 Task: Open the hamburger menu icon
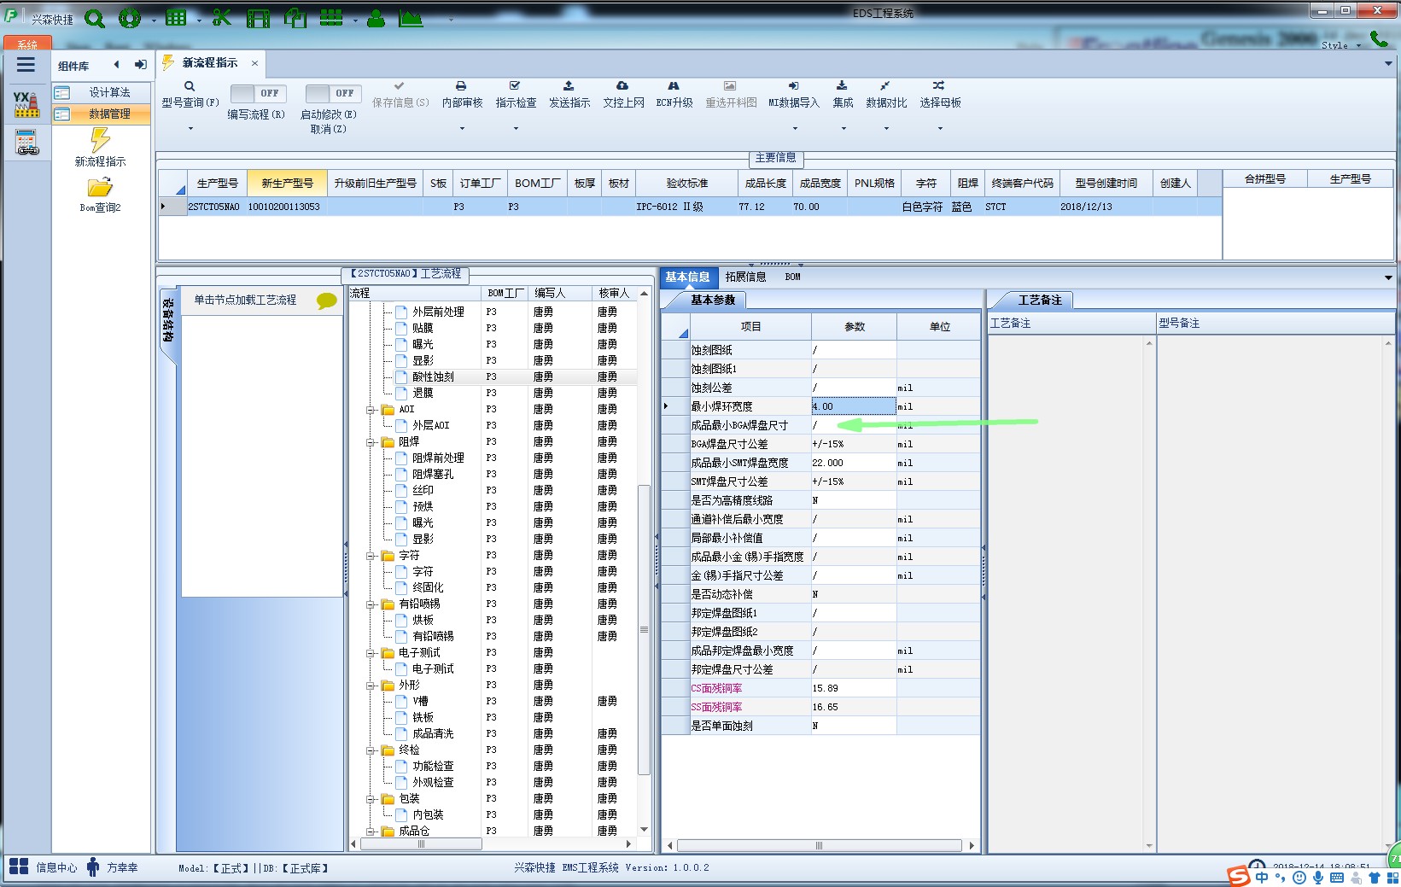click(x=26, y=65)
